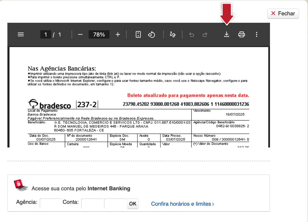Click the page number field
The width and height of the screenshot is (308, 222).
(x=46, y=35)
